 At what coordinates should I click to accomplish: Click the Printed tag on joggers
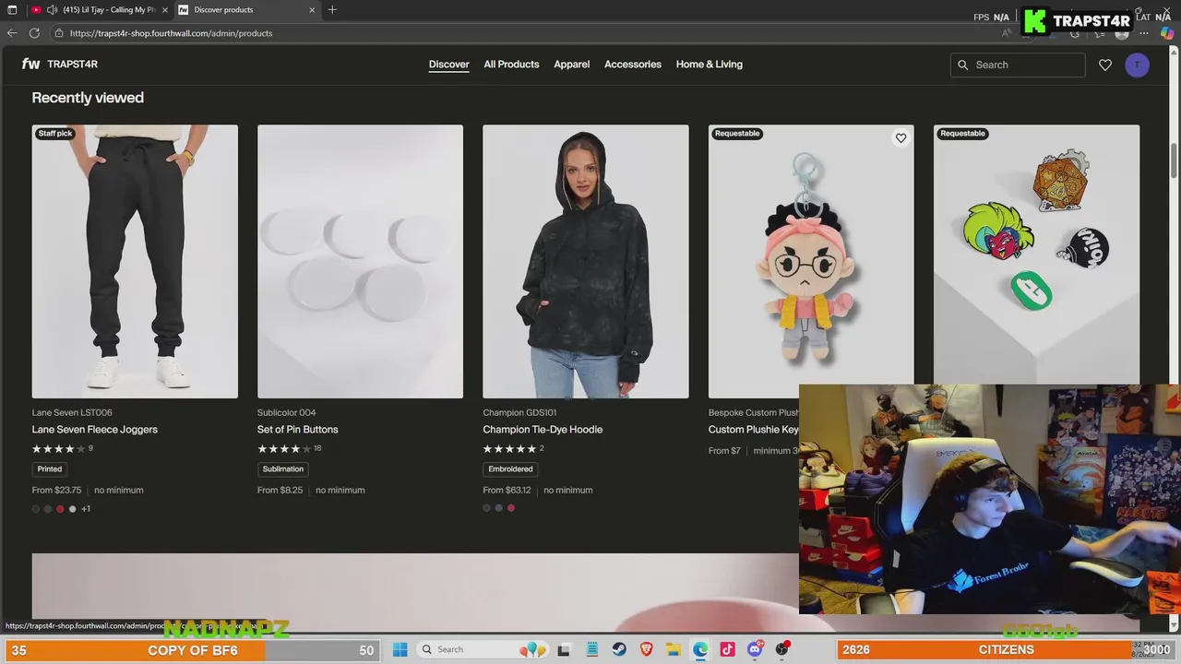click(x=50, y=469)
